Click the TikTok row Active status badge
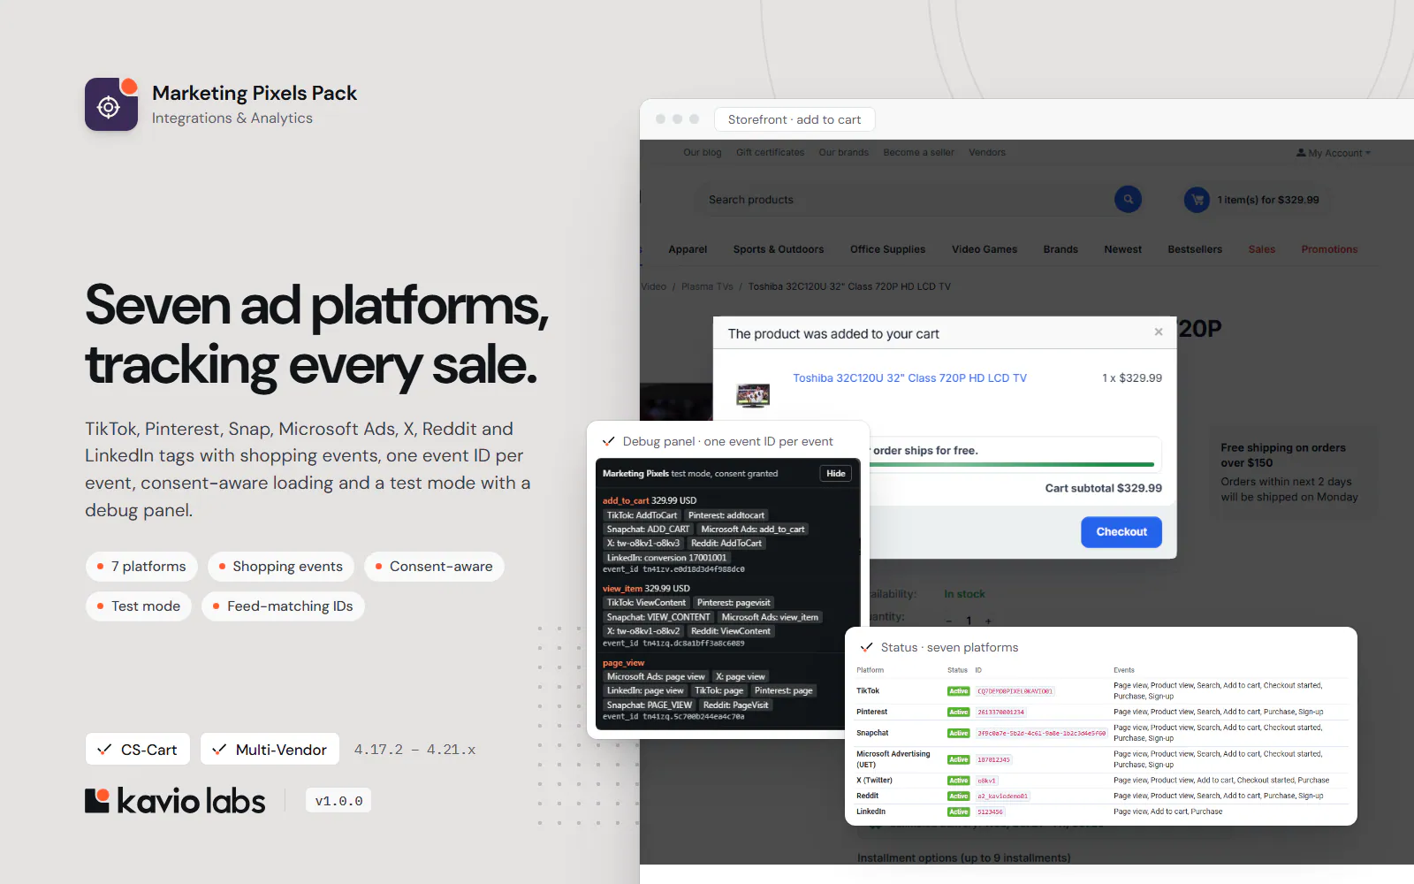Screen dimensions: 1414x884 (x=958, y=691)
